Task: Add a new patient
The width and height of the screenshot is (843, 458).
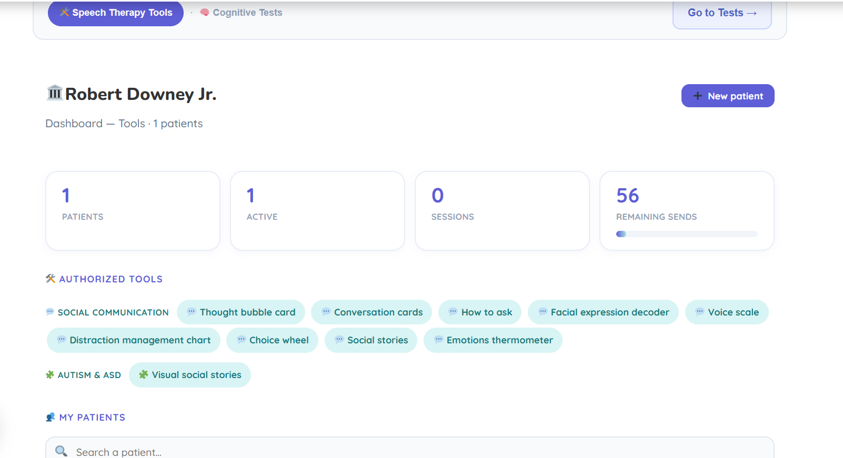Action: click(728, 96)
